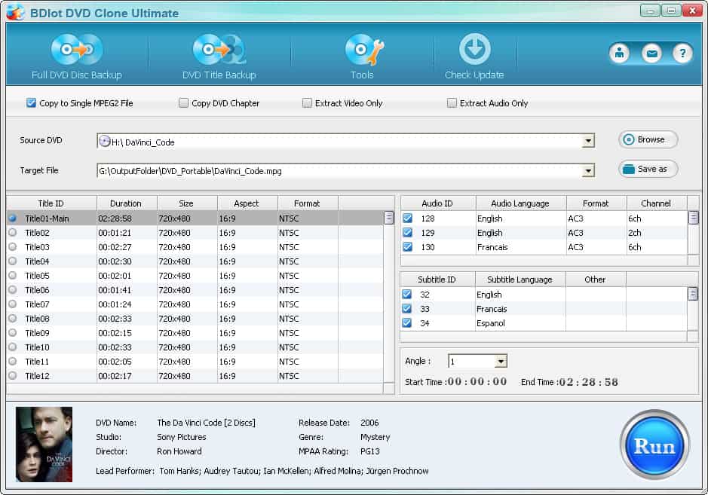Click the Size column header
The width and height of the screenshot is (708, 495).
click(186, 203)
